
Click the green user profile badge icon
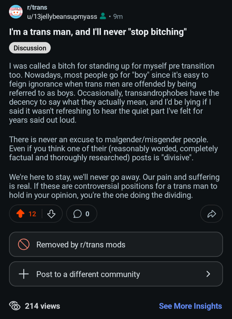tap(103, 16)
